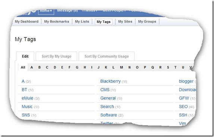
Task: Open the Vim tag
Action: click(183, 123)
